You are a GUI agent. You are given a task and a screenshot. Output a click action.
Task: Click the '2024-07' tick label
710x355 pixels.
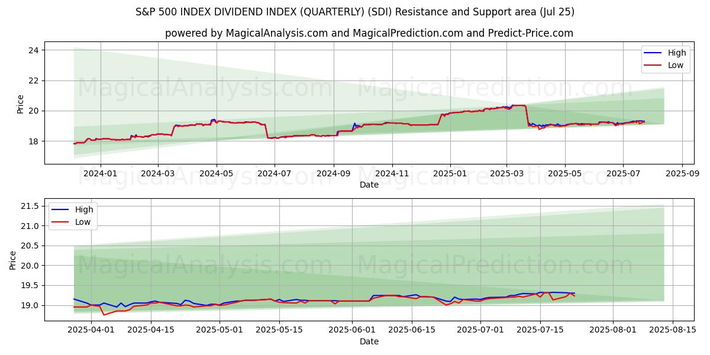click(274, 173)
